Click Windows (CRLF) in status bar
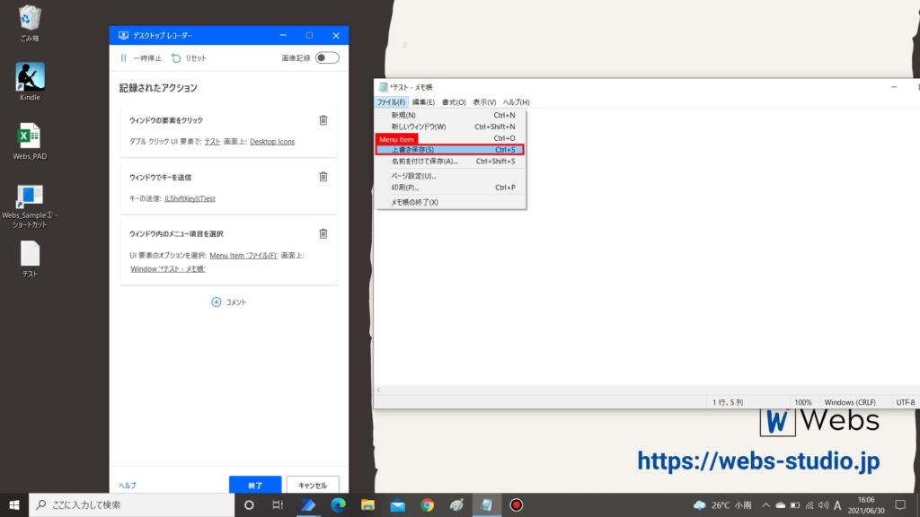 coord(850,402)
